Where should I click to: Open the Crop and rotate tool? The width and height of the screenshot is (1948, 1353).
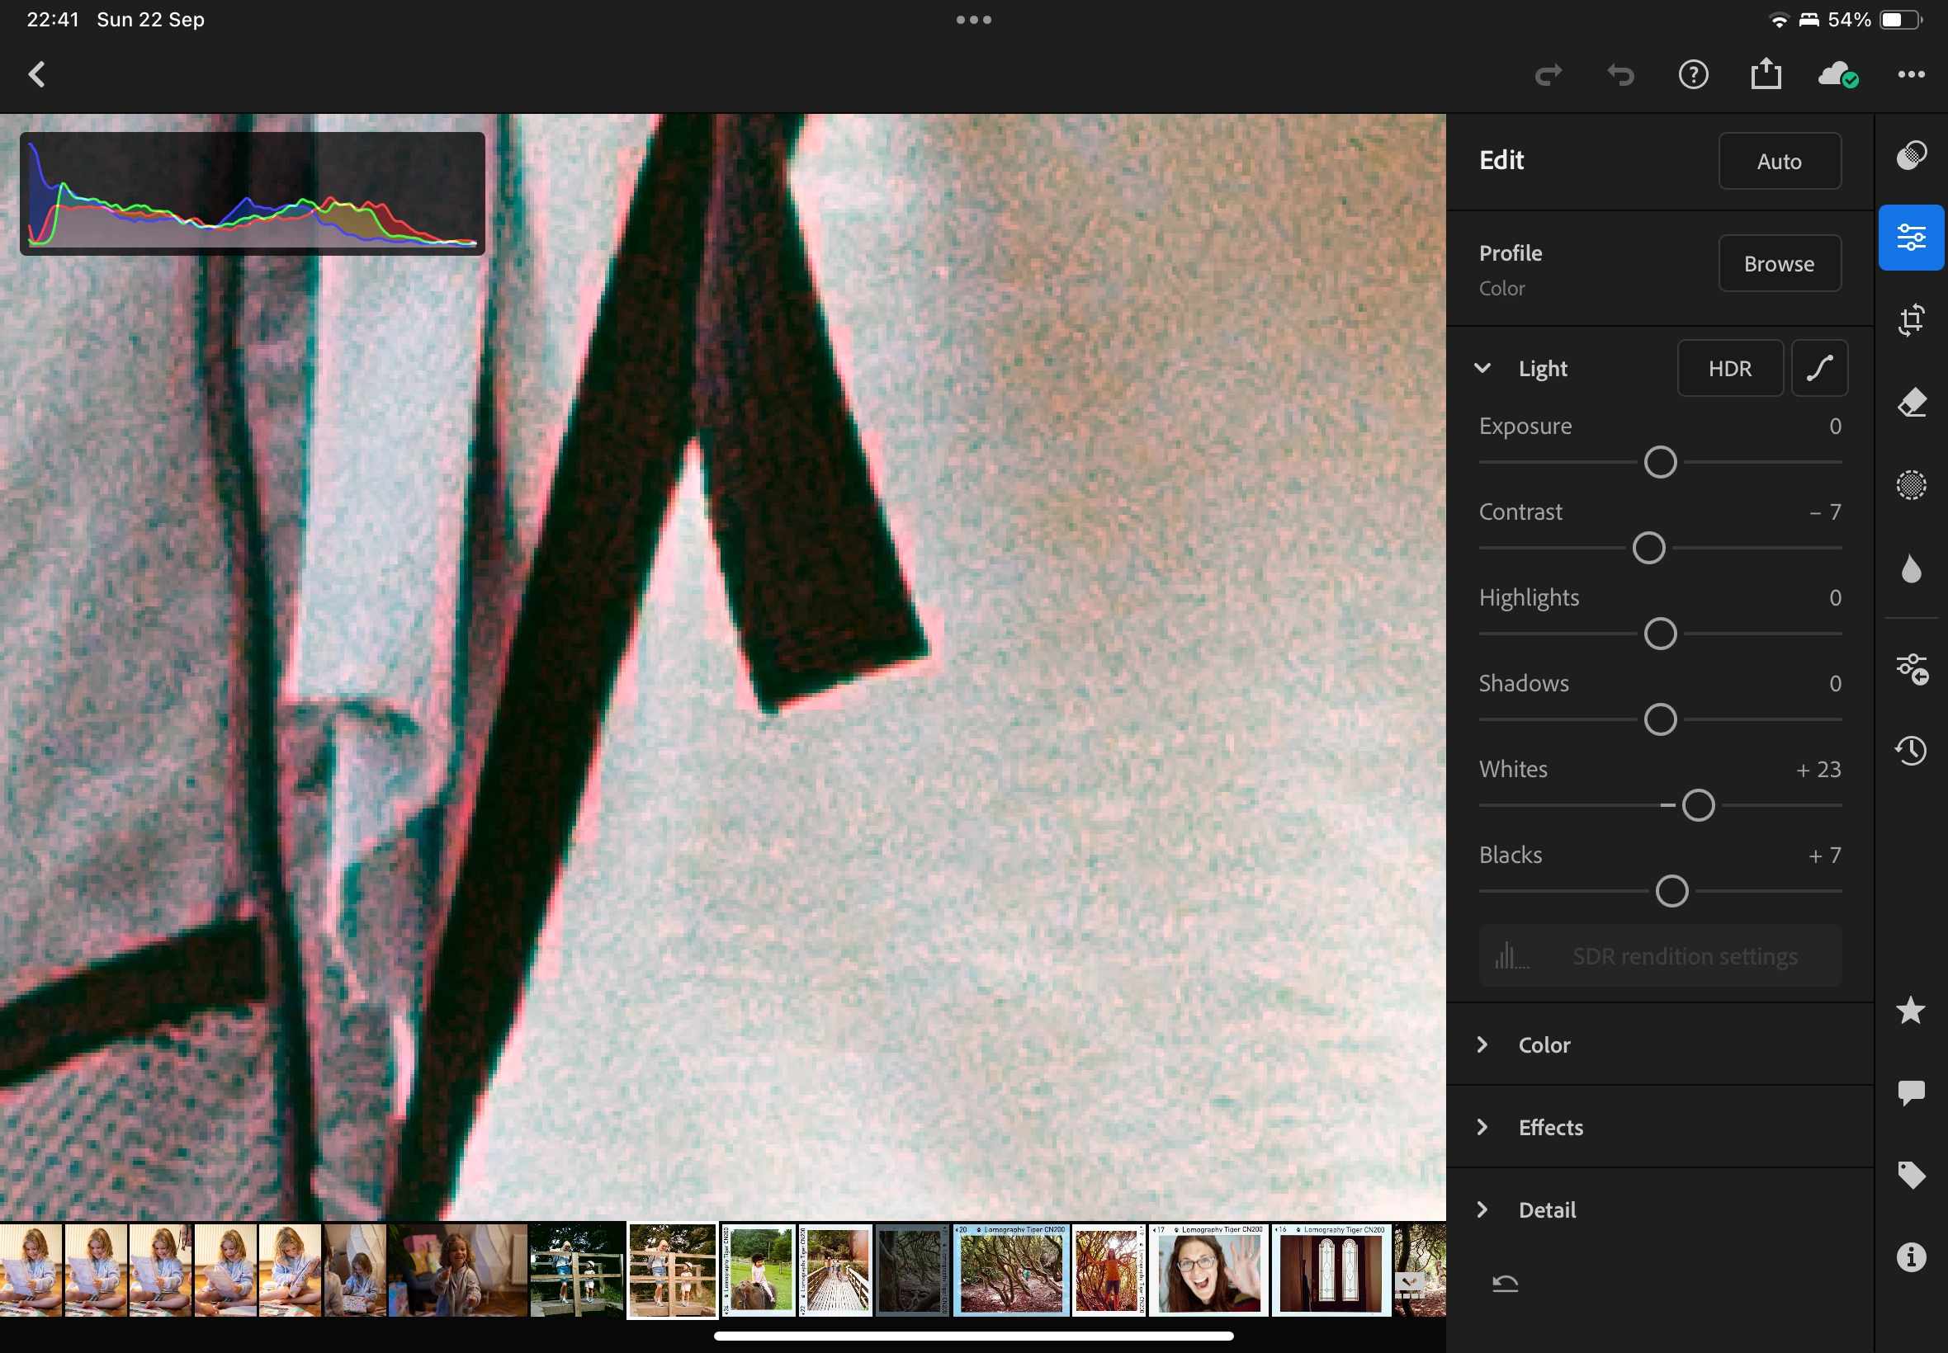pos(1911,320)
